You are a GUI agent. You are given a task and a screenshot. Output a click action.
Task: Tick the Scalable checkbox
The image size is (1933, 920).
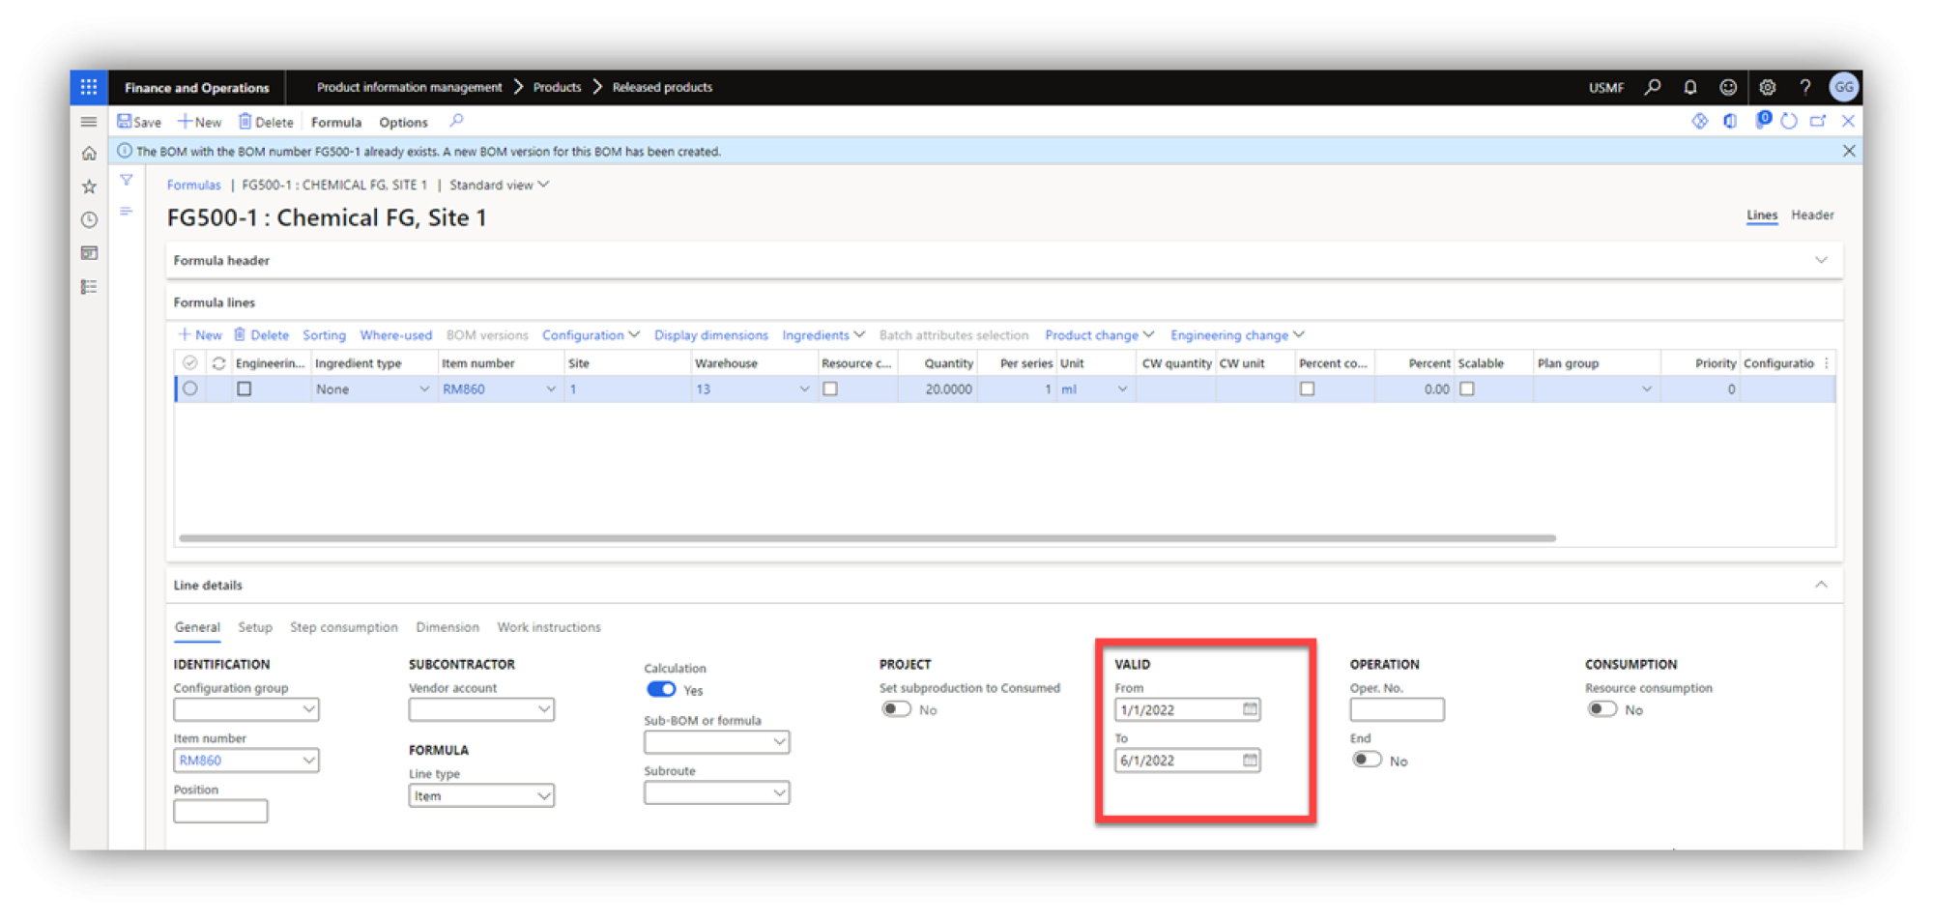(1467, 389)
